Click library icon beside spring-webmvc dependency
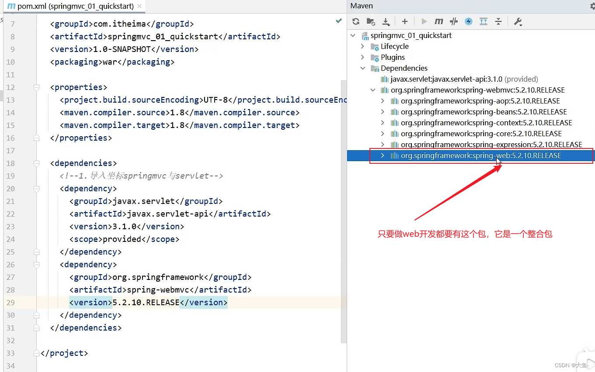The width and height of the screenshot is (595, 372). pos(385,90)
